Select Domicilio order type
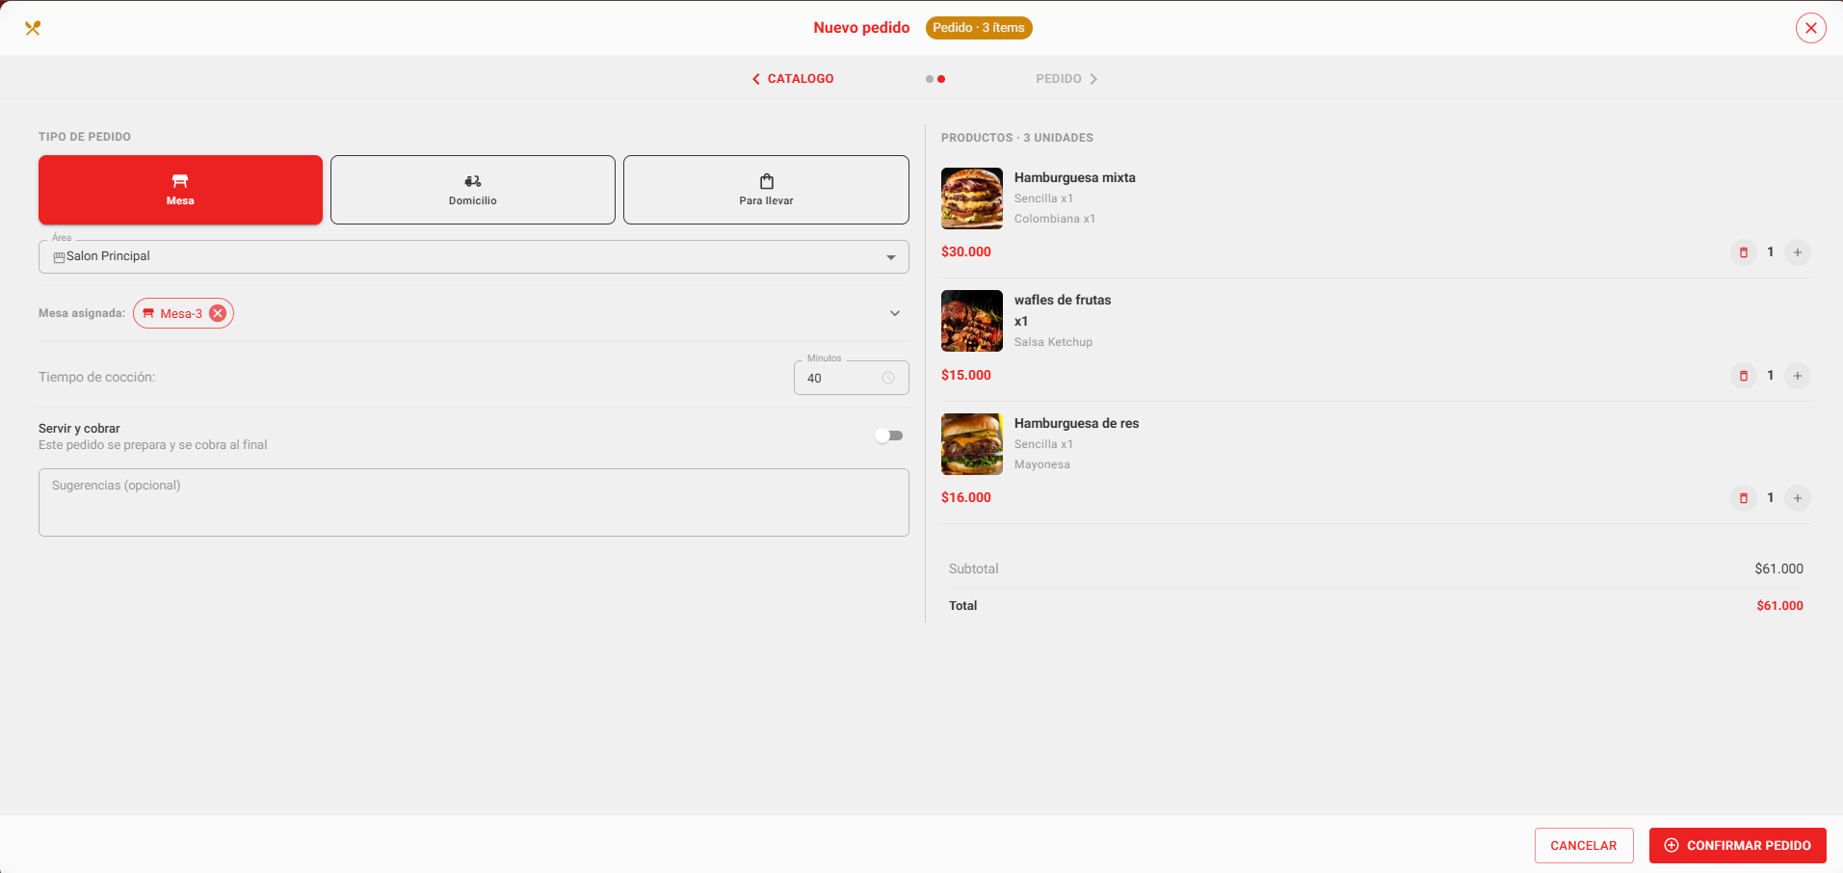This screenshot has width=1843, height=873. click(473, 190)
